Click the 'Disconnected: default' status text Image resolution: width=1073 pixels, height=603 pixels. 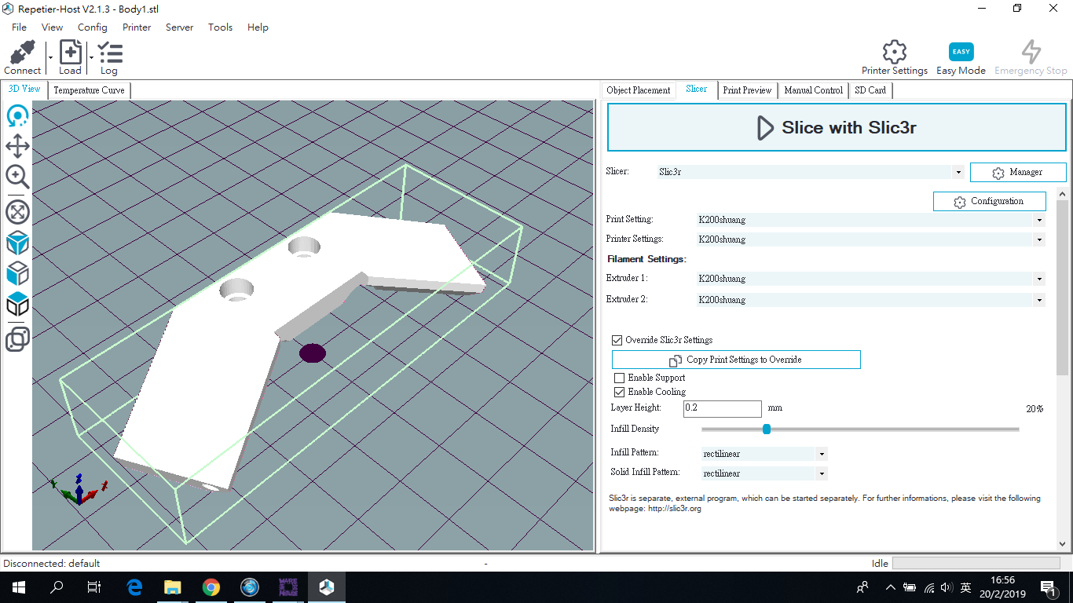(x=52, y=563)
